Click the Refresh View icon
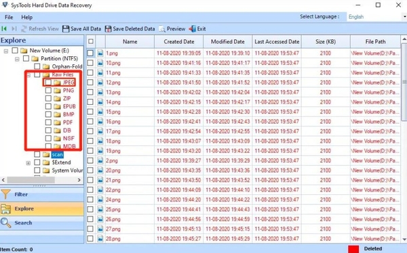 (x=24, y=28)
